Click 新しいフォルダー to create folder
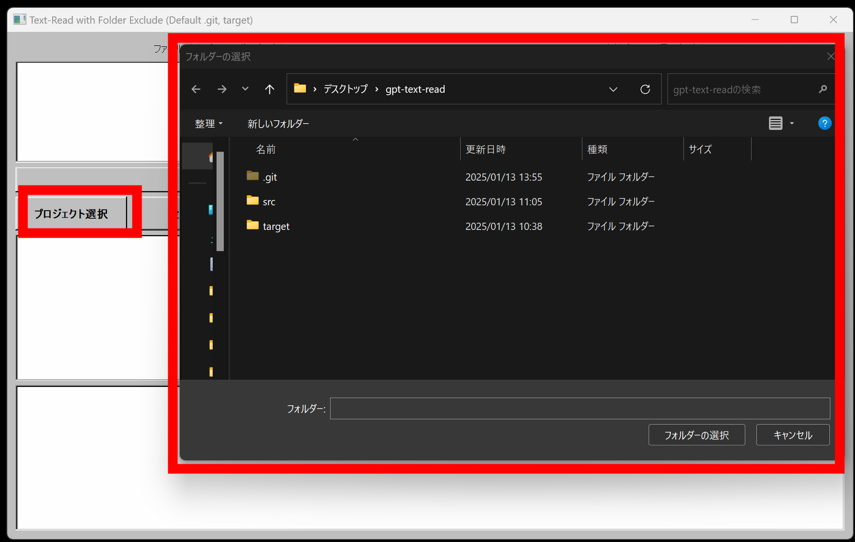Image resolution: width=855 pixels, height=542 pixels. pyautogui.click(x=278, y=124)
